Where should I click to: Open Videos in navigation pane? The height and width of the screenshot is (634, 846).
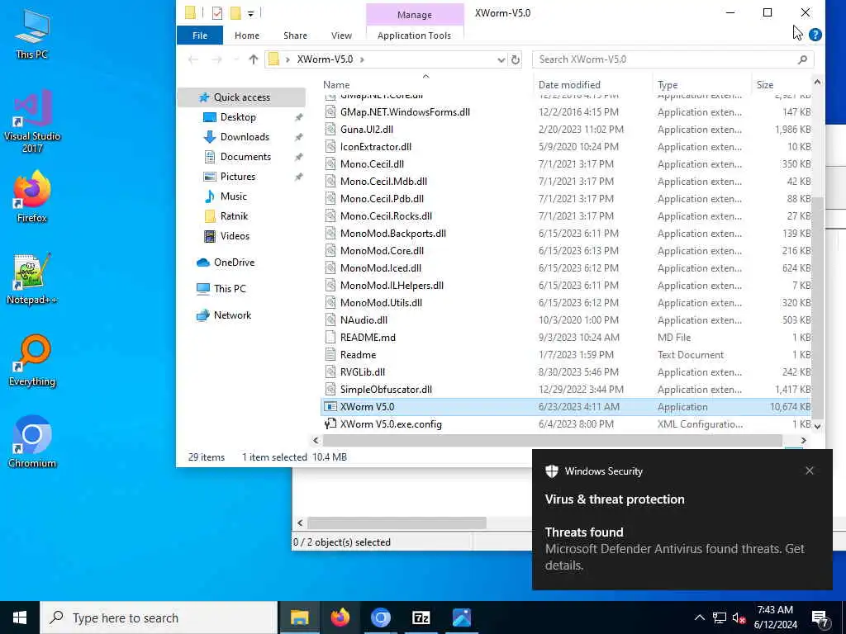(235, 236)
